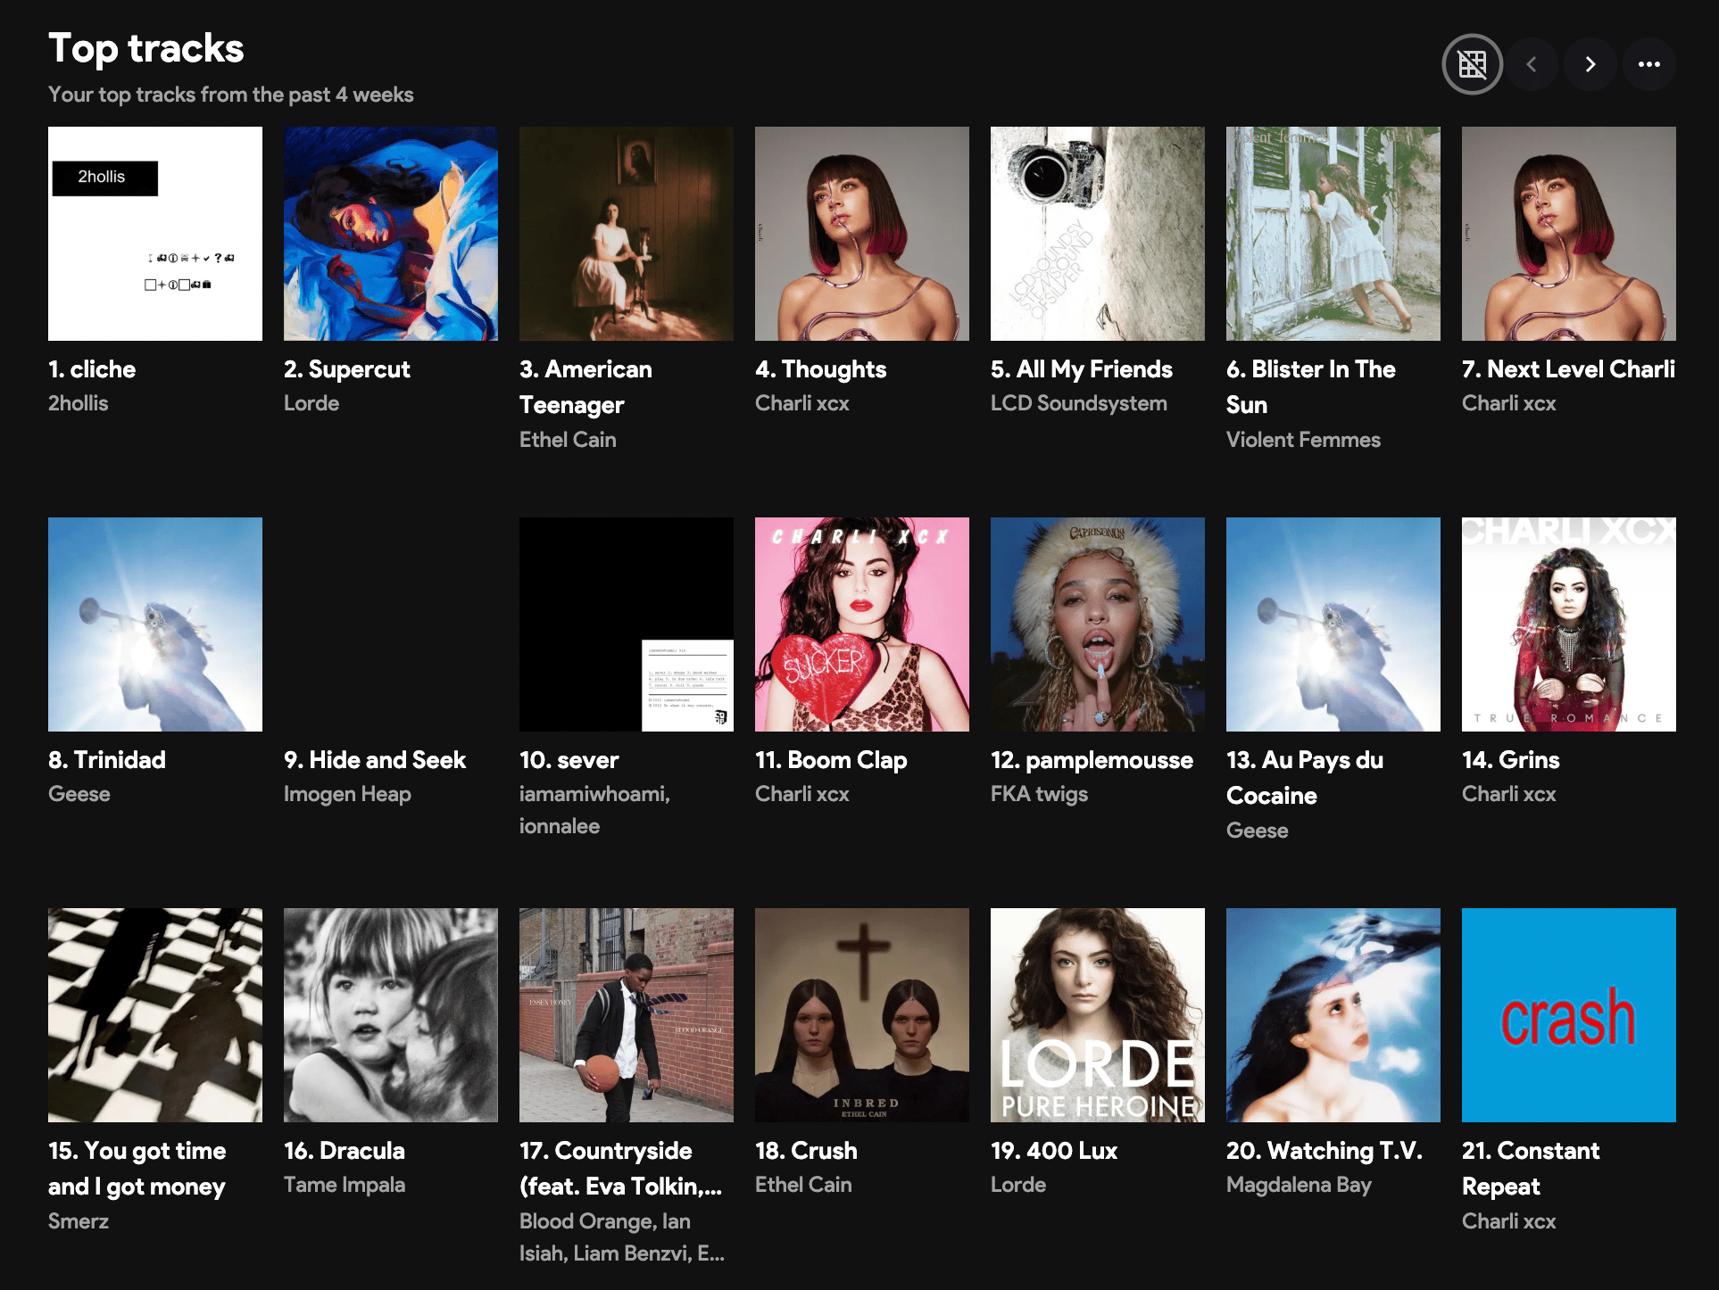Screen dimensions: 1719x1290
Task: Click the '8. Trinidad' track title
Action: (x=107, y=760)
